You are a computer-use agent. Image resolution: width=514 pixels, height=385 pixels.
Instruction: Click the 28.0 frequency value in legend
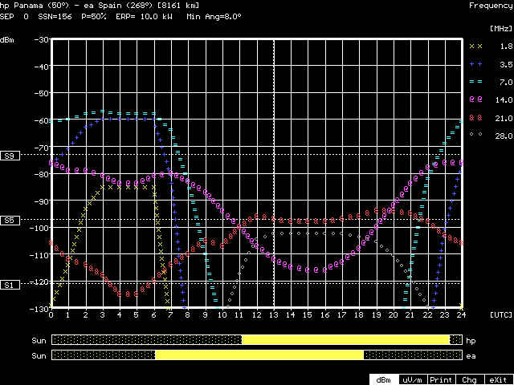(504, 136)
